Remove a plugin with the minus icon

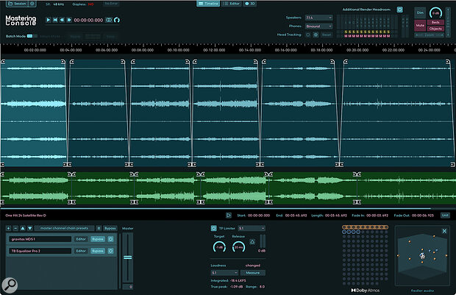[15, 228]
